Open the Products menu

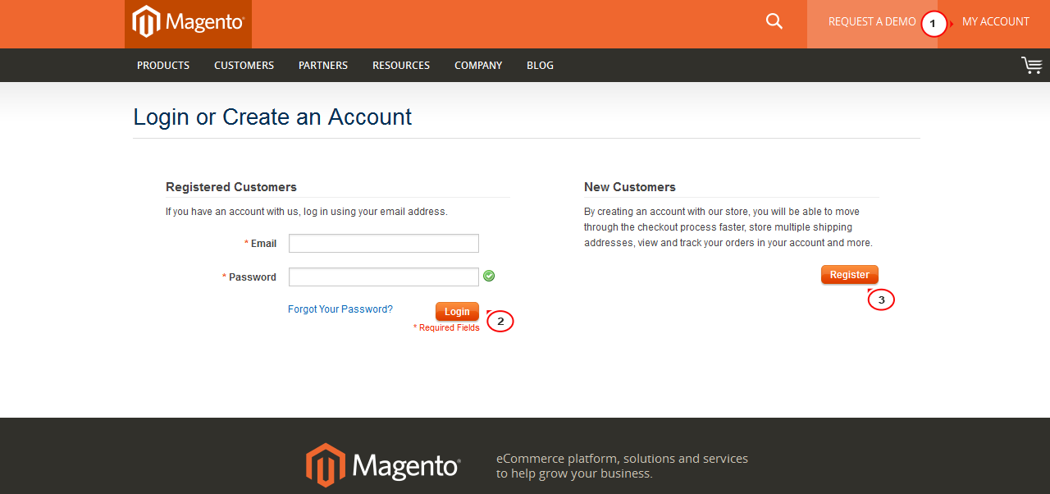click(163, 65)
